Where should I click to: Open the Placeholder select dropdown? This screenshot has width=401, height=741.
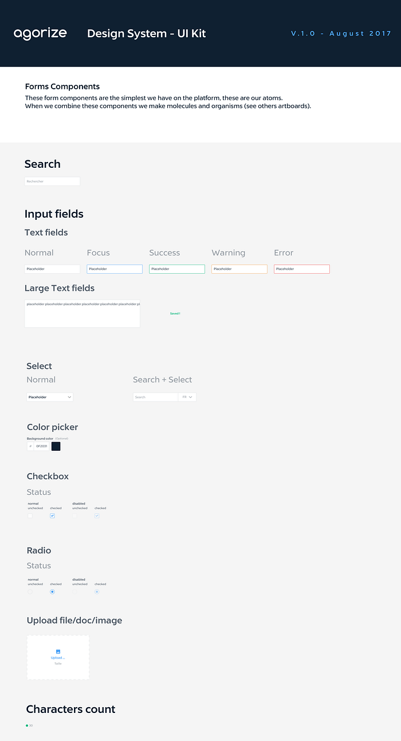coord(50,397)
